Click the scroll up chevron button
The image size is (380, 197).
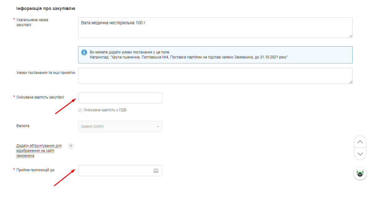point(360,142)
